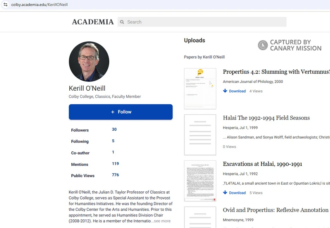Viewport: 330px width, 228px height.
Task: Open Ovid and Propertius: Reflexive Annotation title
Action: click(276, 210)
